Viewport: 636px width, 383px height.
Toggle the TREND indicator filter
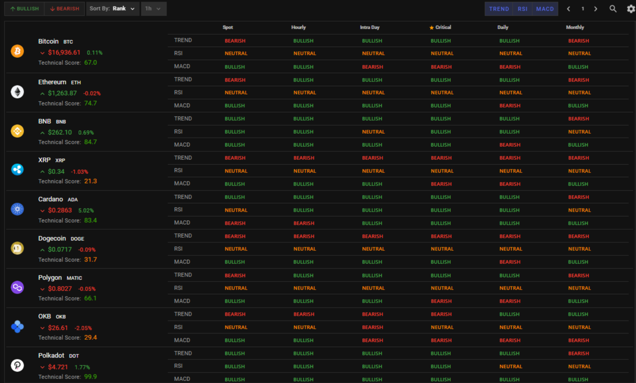(x=499, y=9)
